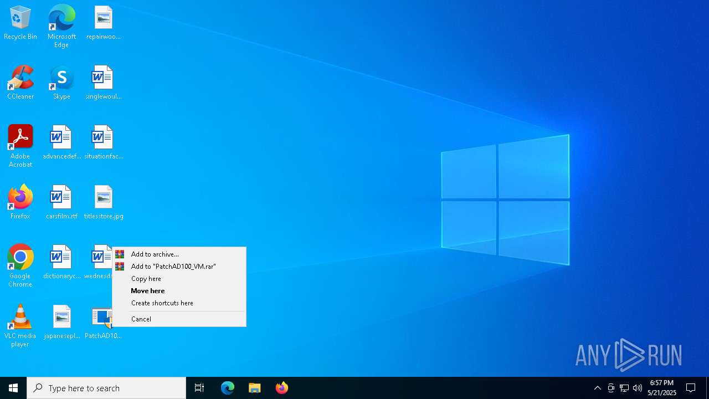Select the wednesda... Word document icon
This screenshot has height=399, width=709.
click(x=99, y=263)
